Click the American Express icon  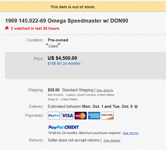coord(94,116)
